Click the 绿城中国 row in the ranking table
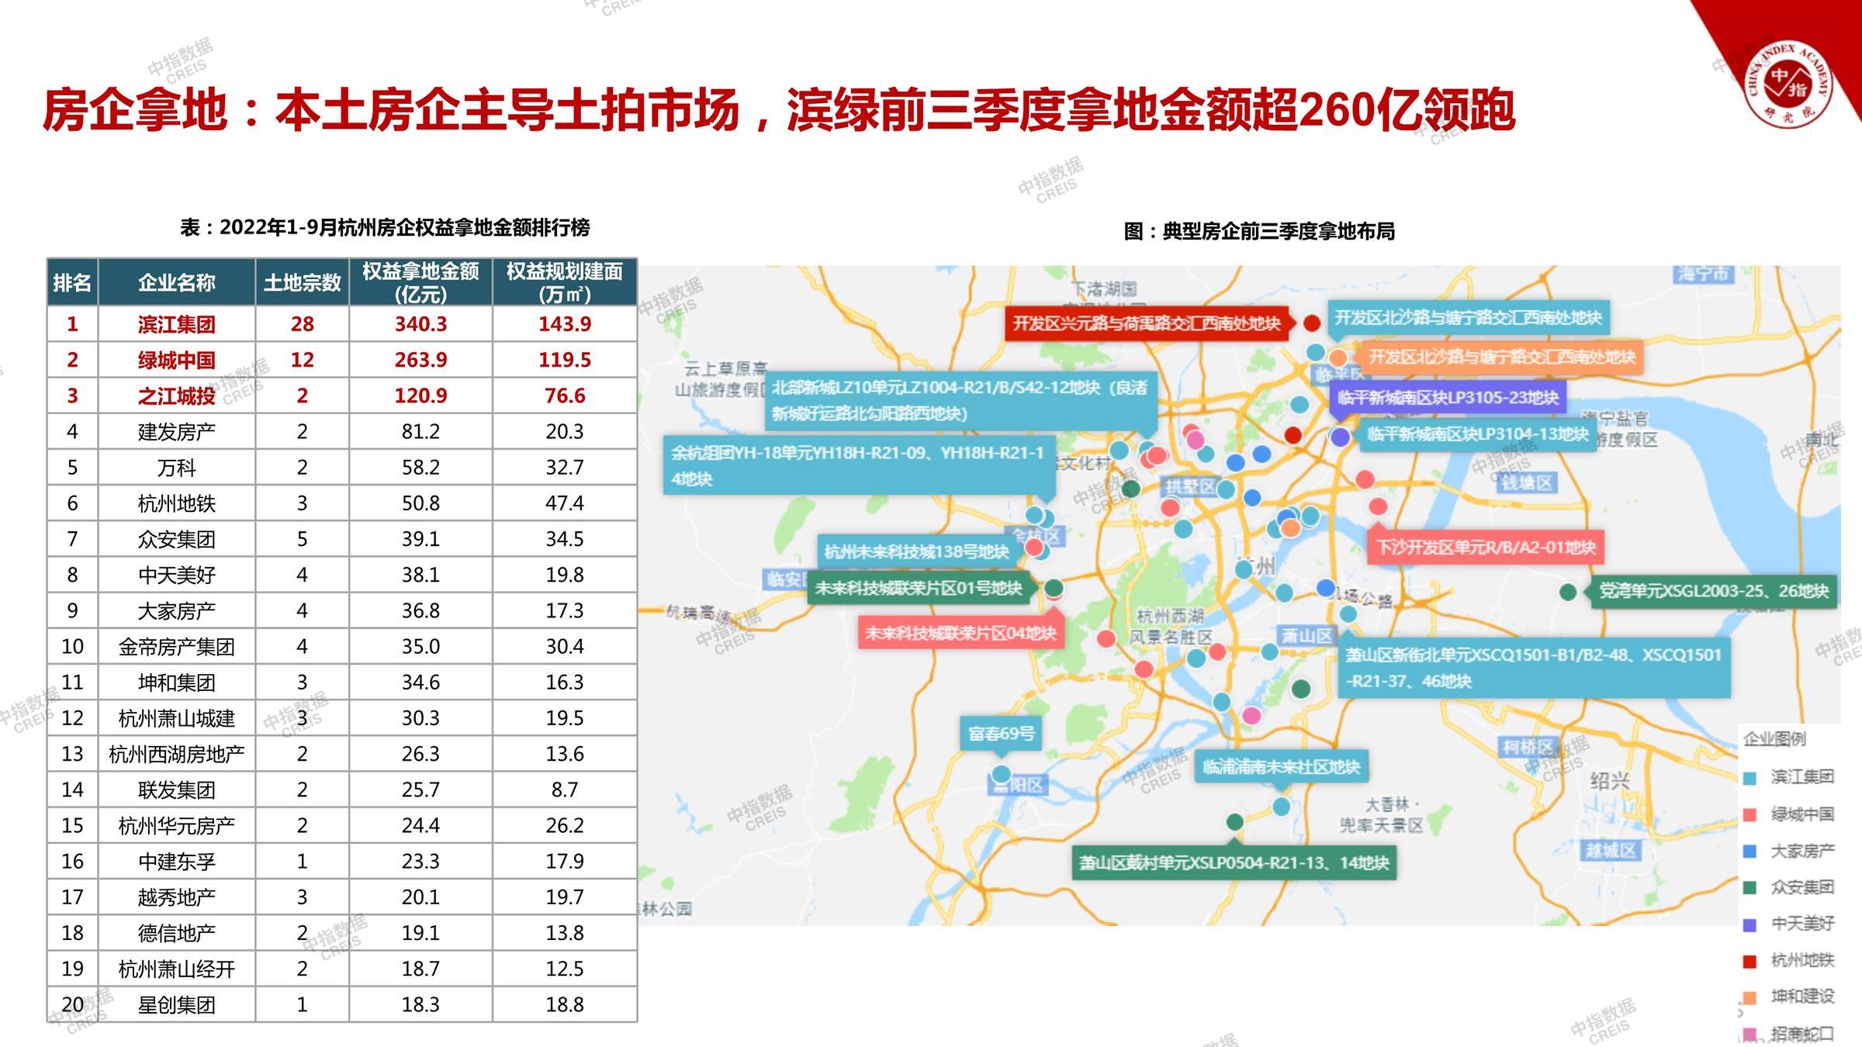Screen dimensions: 1862x1047 (x=176, y=360)
